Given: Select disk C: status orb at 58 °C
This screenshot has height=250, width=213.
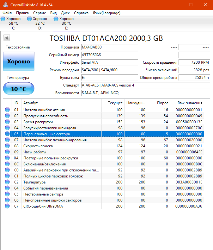Looking at the screenshot, I should point(3,19).
